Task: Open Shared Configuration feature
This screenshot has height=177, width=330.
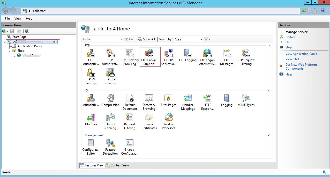Action: point(130,147)
